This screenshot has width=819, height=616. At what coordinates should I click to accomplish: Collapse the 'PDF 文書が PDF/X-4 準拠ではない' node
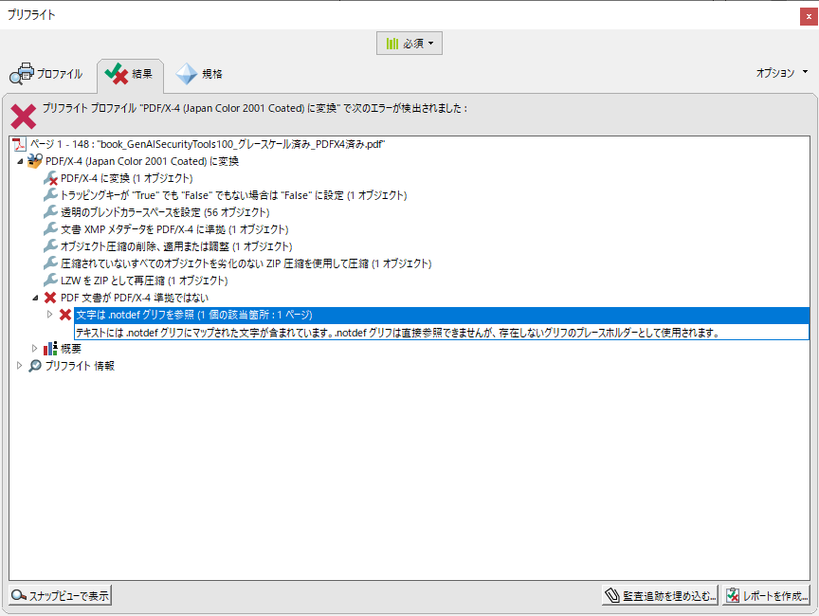(x=35, y=299)
